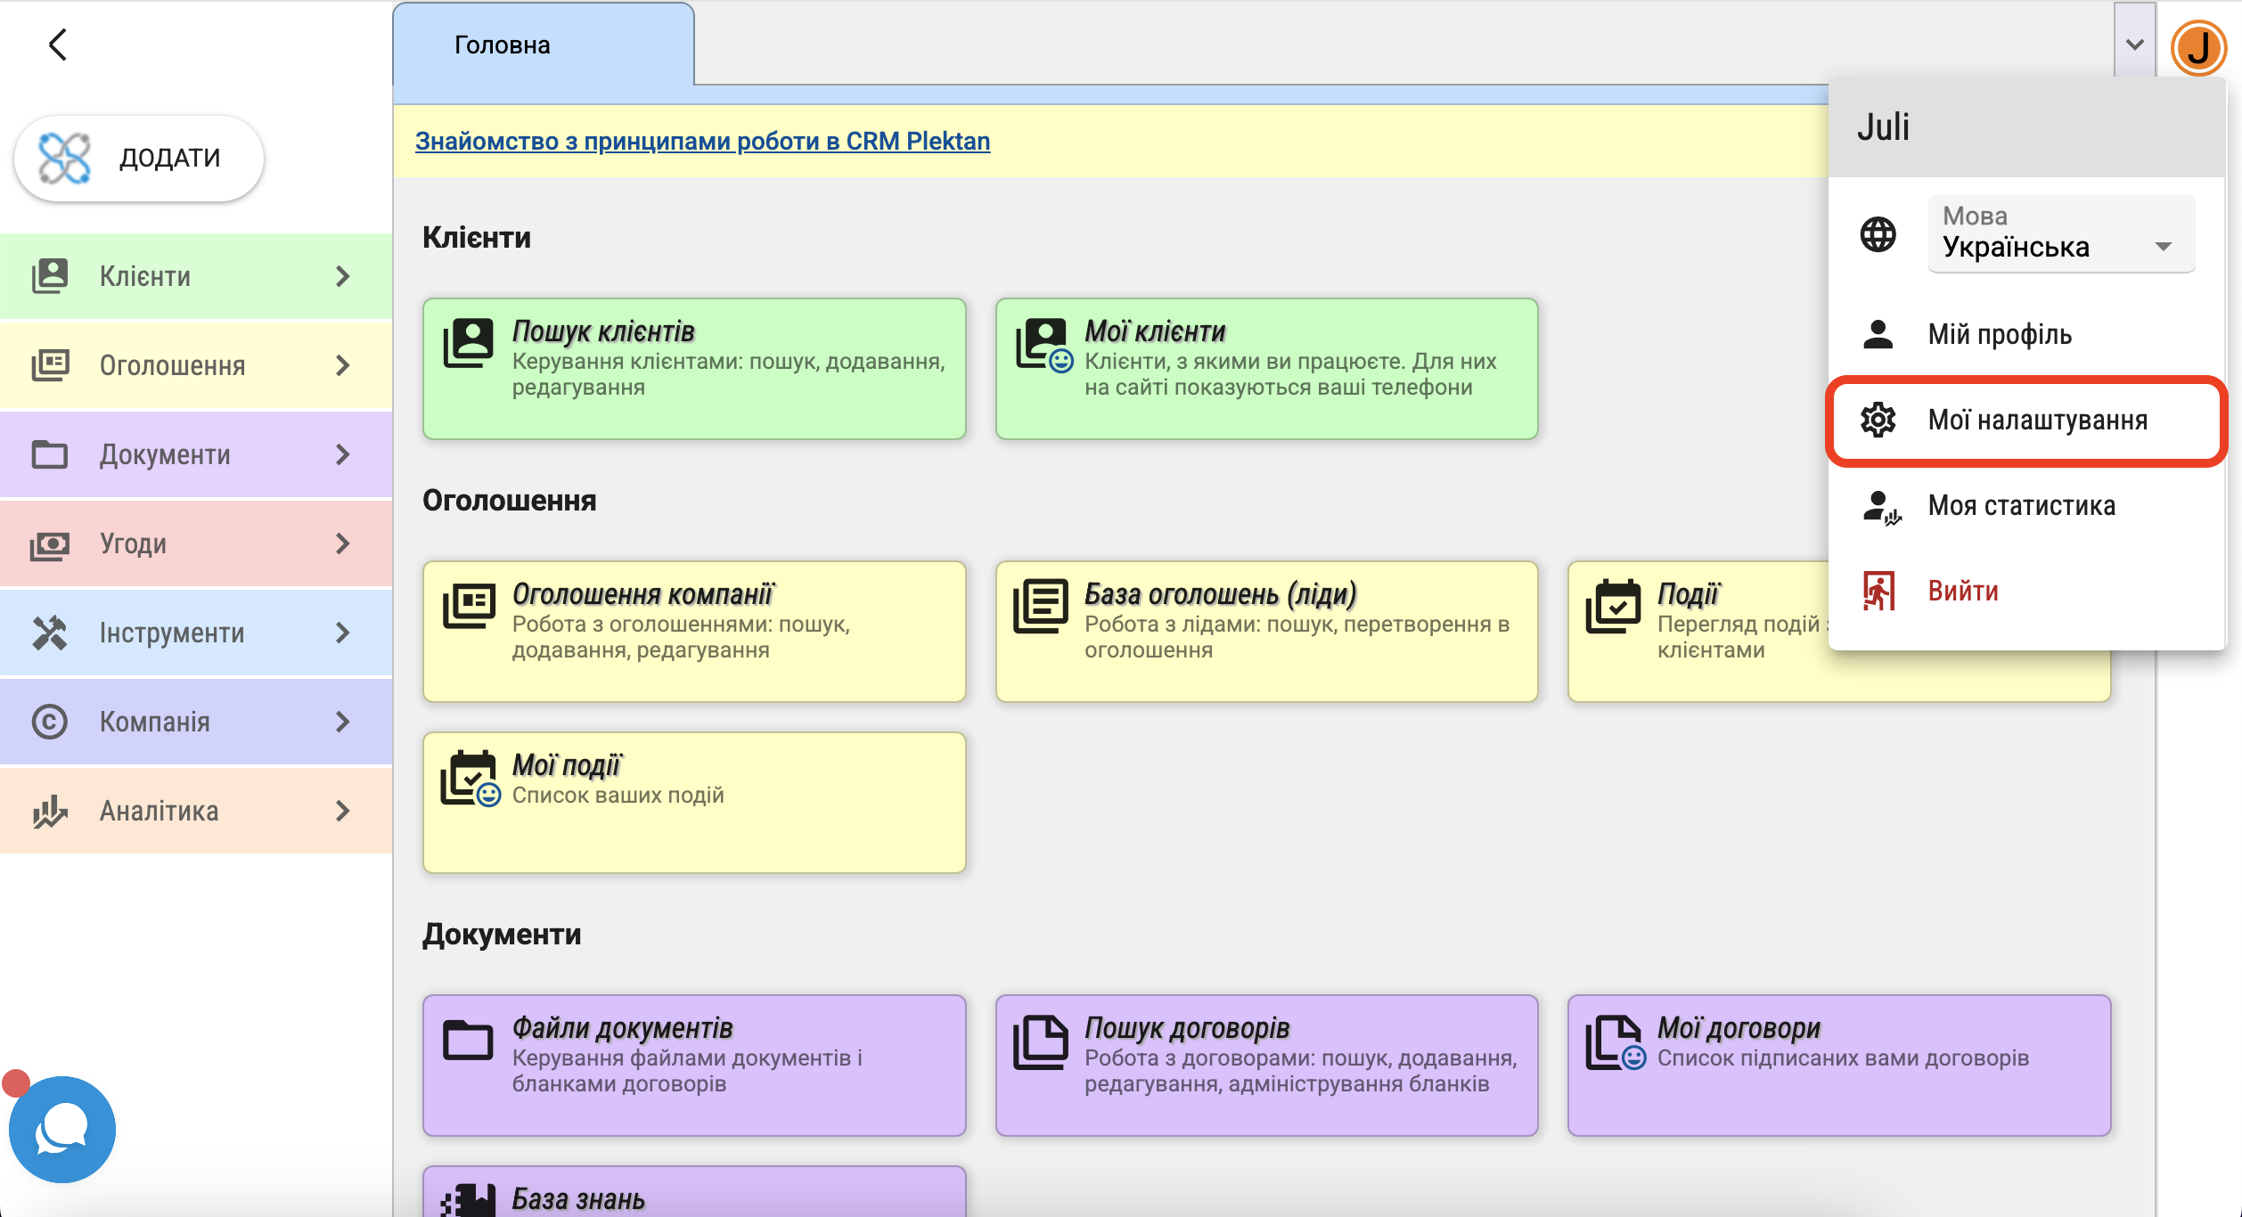Click the Мої події calendar icon
This screenshot has height=1217, width=2242.
470,778
